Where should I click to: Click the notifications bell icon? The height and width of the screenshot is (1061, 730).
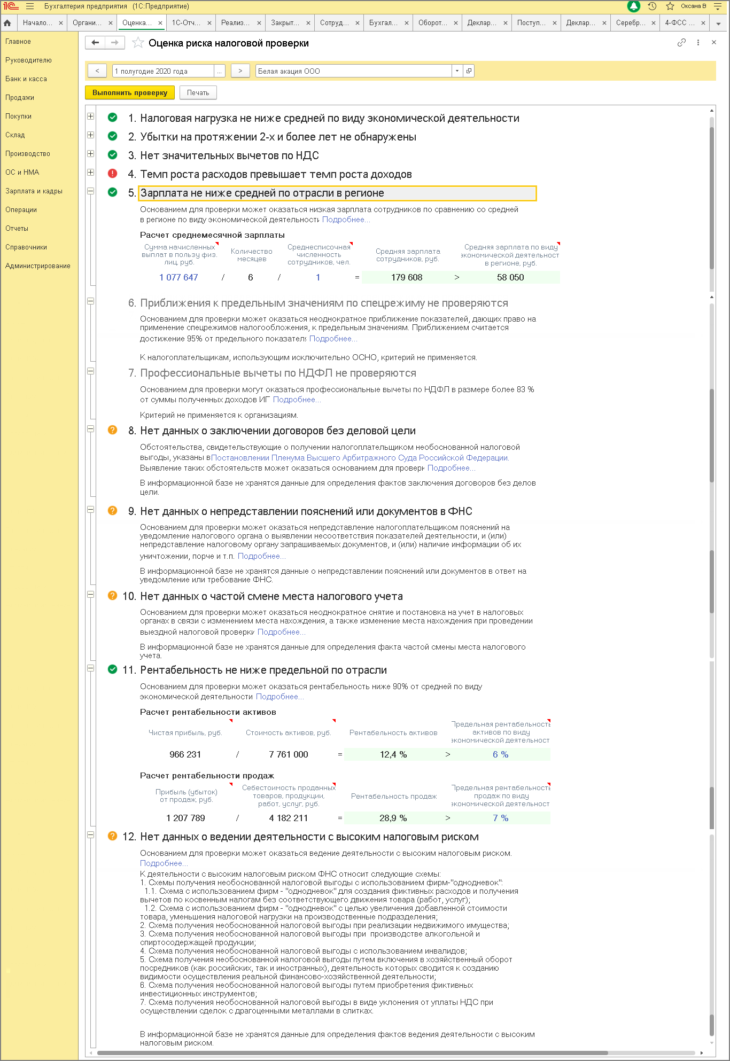tap(633, 6)
